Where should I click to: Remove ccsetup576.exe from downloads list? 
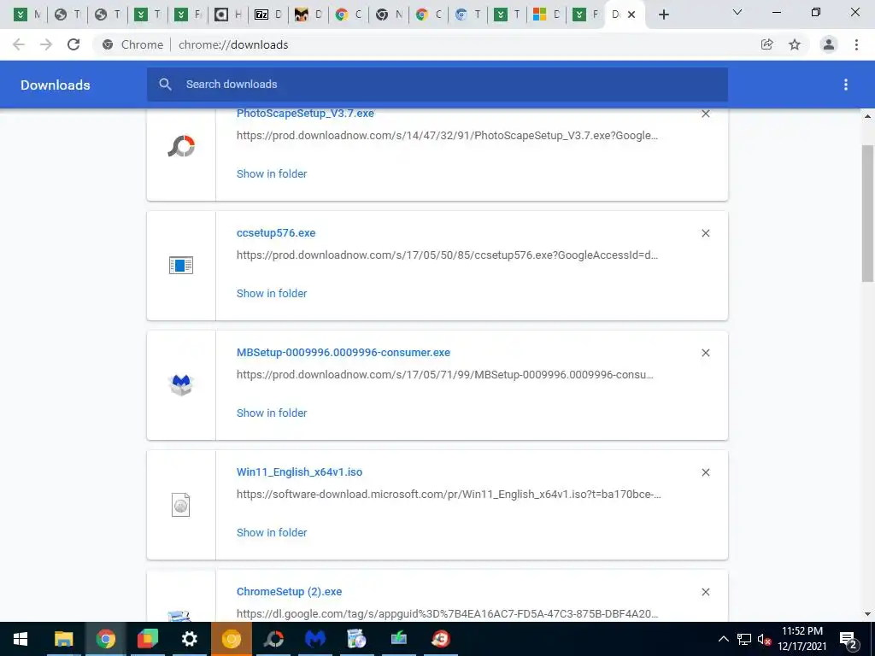click(x=706, y=233)
